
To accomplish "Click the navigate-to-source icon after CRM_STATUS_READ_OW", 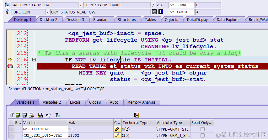I will point(154,12).
